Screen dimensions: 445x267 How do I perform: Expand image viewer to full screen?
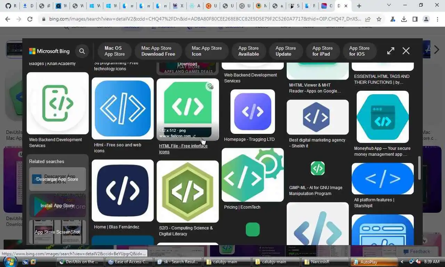point(391,51)
